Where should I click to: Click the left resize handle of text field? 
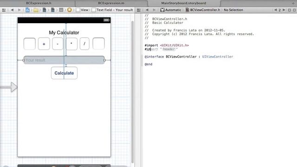coord(24,60)
